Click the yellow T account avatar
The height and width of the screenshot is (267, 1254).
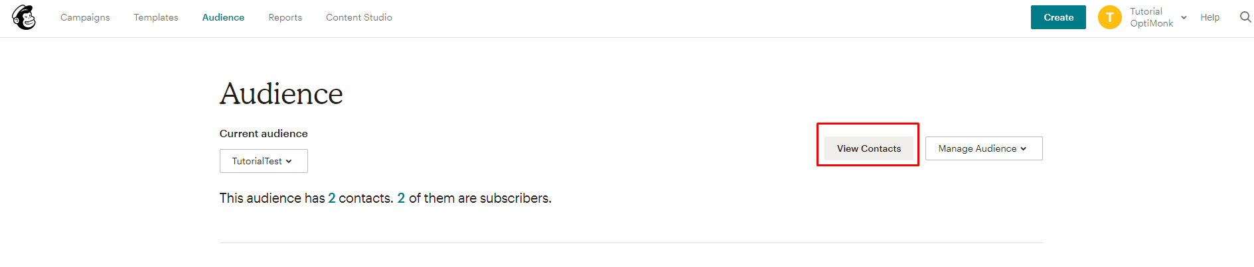(1109, 17)
